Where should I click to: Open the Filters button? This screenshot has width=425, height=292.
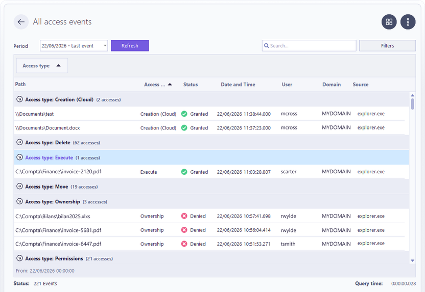tap(387, 46)
